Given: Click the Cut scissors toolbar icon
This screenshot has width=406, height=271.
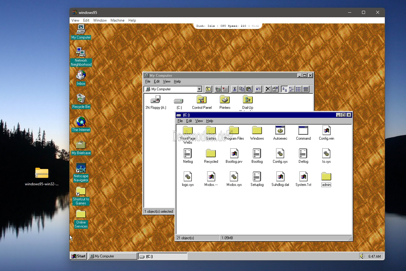Looking at the screenshot, I should 235,89.
